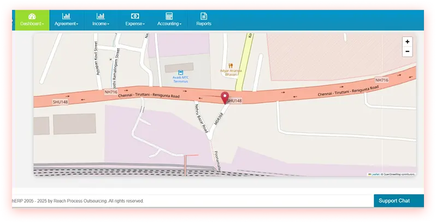The width and height of the screenshot is (436, 223).
Task: Click the NH716 label on the road's right end
Action: click(x=382, y=80)
